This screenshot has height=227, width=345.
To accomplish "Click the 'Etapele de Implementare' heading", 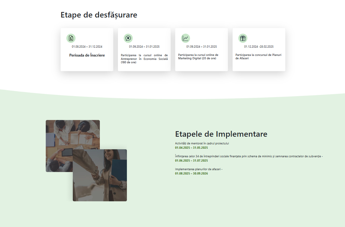I will [221, 134].
